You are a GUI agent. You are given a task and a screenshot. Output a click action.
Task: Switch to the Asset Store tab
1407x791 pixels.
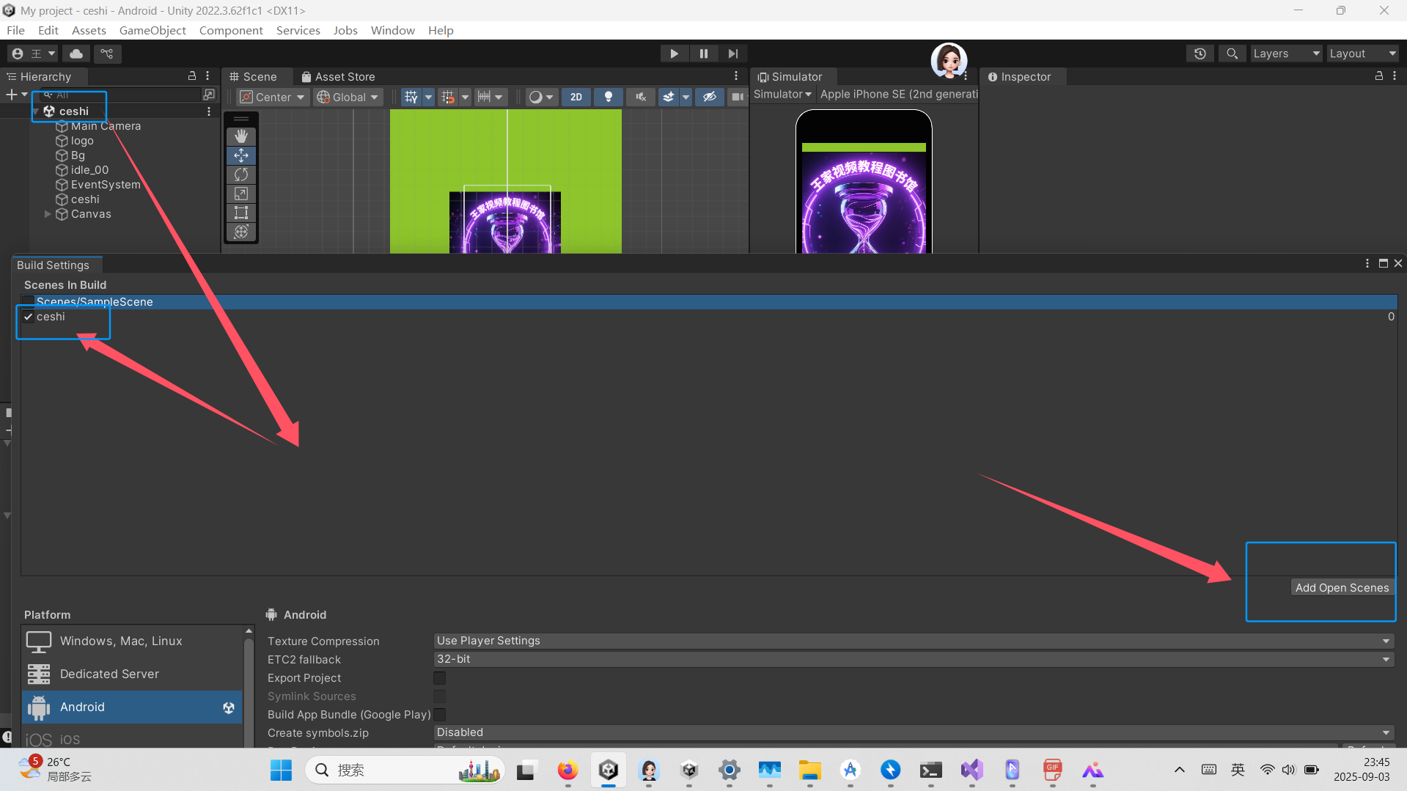click(x=338, y=76)
